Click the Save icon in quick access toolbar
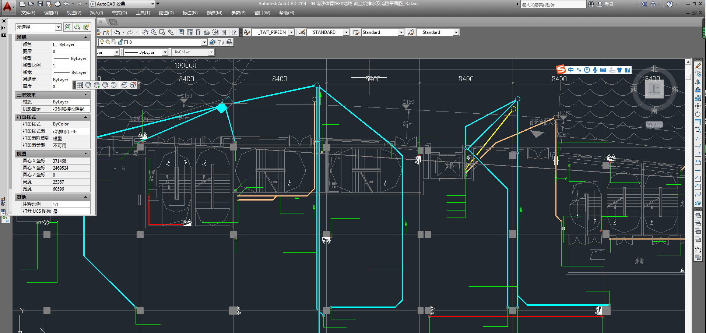 [40, 4]
